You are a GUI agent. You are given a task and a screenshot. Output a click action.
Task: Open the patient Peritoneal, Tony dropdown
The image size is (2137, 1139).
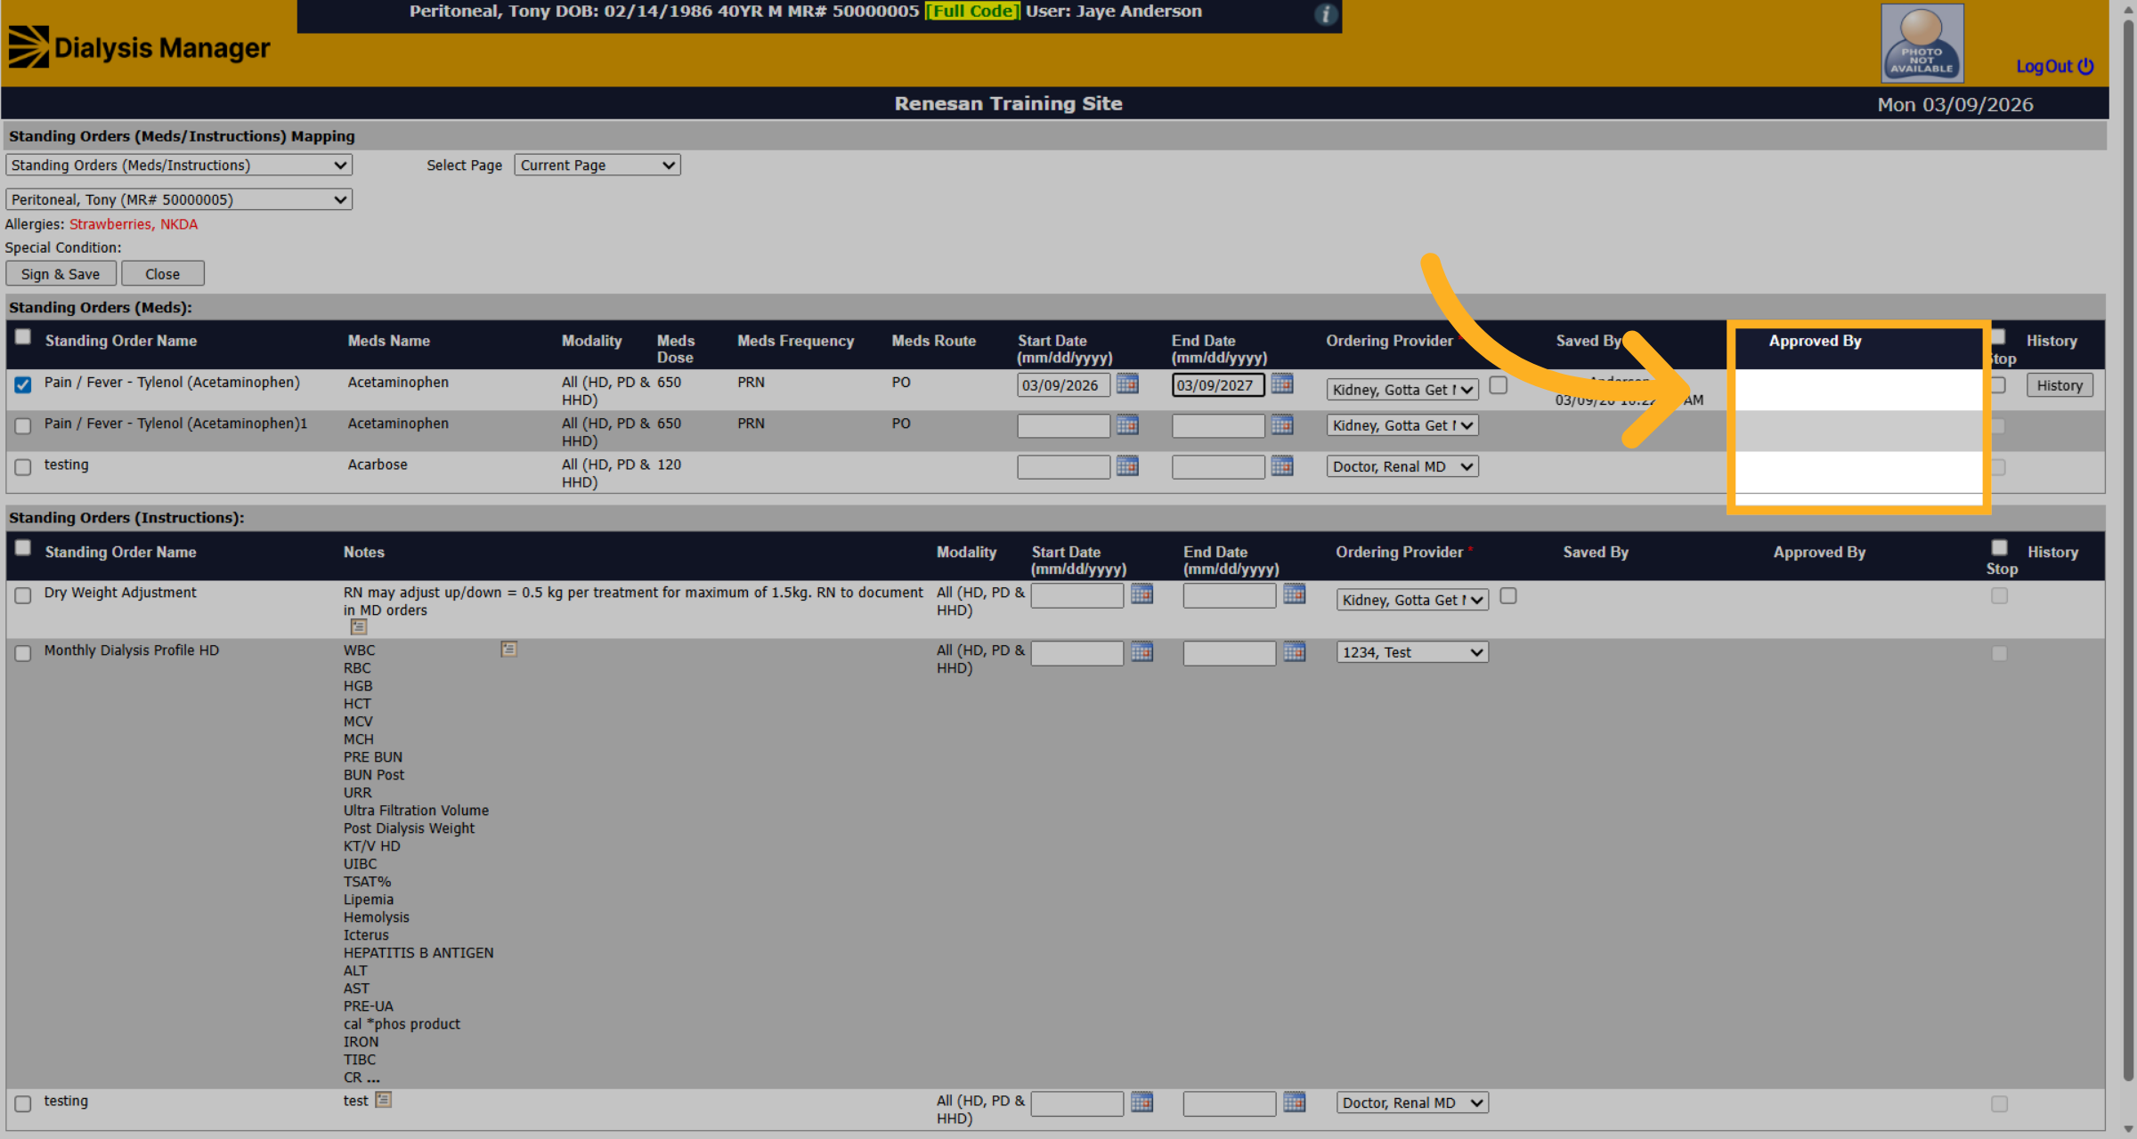179,199
